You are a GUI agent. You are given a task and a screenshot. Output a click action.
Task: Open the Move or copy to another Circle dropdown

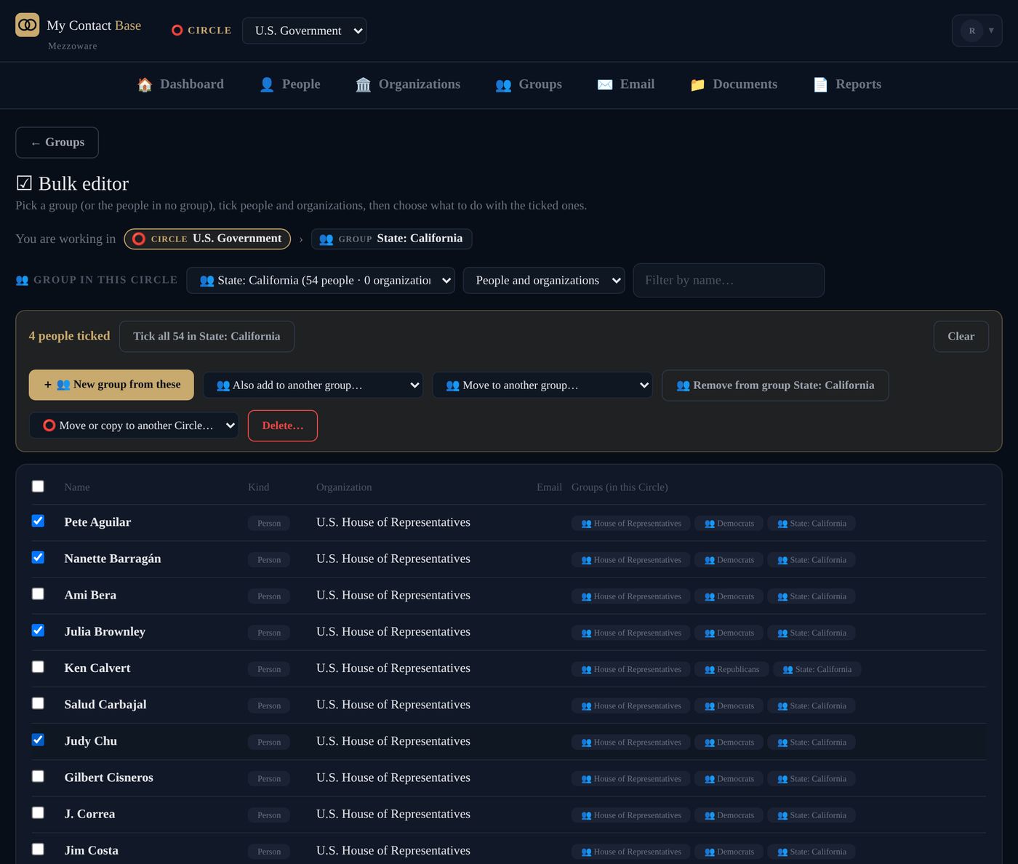point(134,425)
